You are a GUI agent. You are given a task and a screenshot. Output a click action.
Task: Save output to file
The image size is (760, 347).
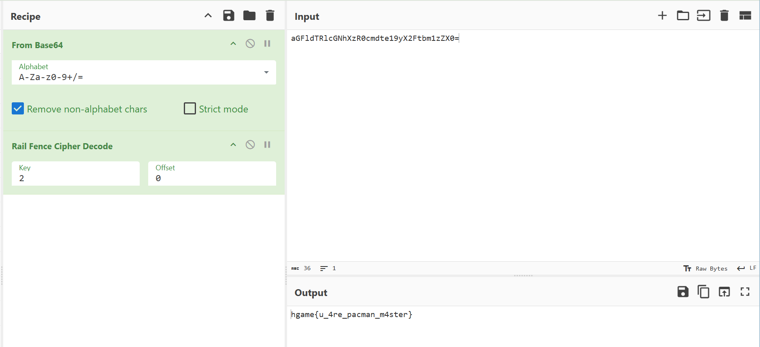pos(683,292)
